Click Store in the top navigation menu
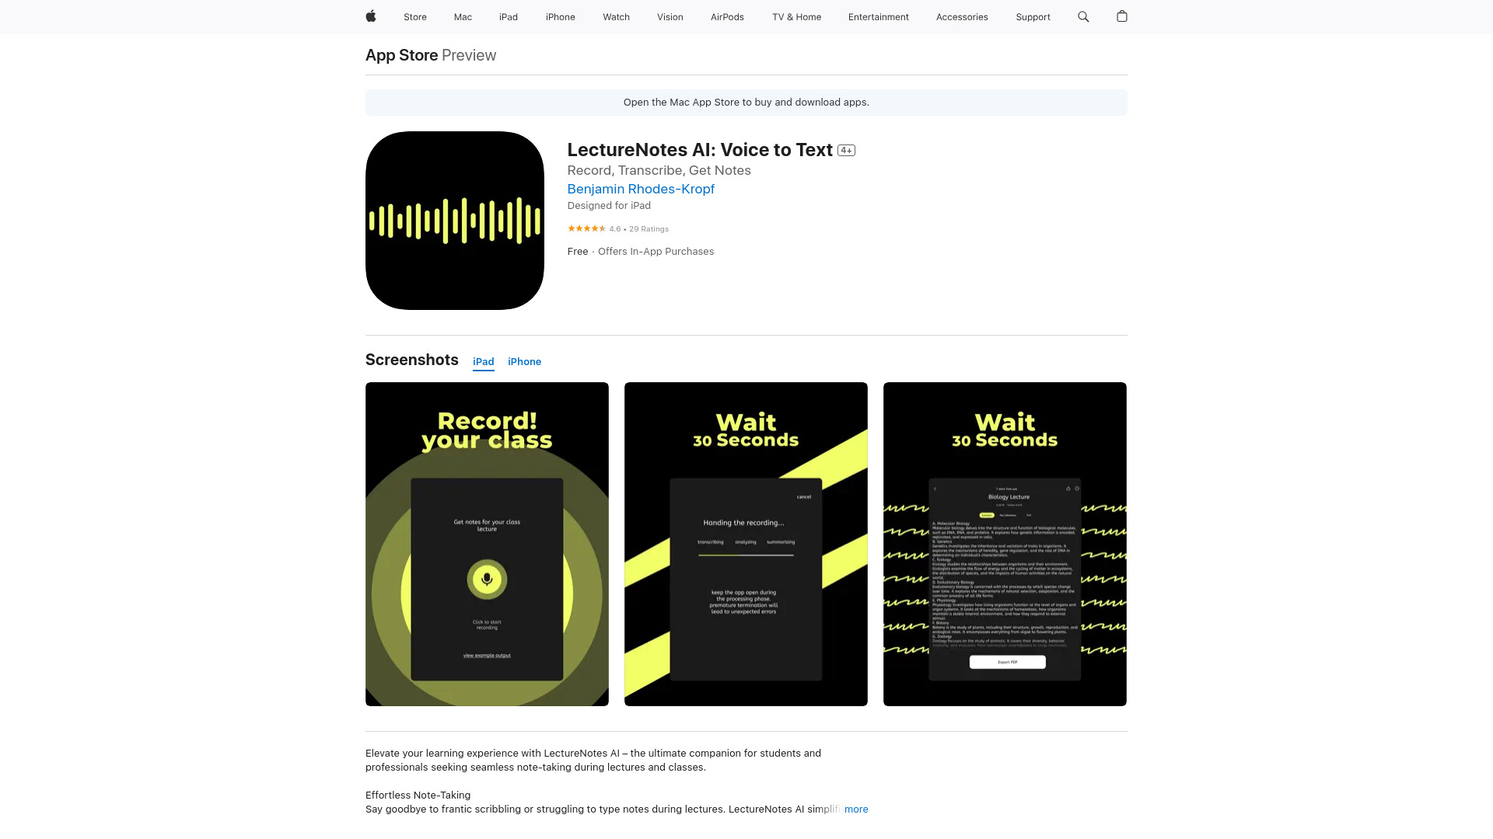1493x839 pixels. [x=415, y=16]
